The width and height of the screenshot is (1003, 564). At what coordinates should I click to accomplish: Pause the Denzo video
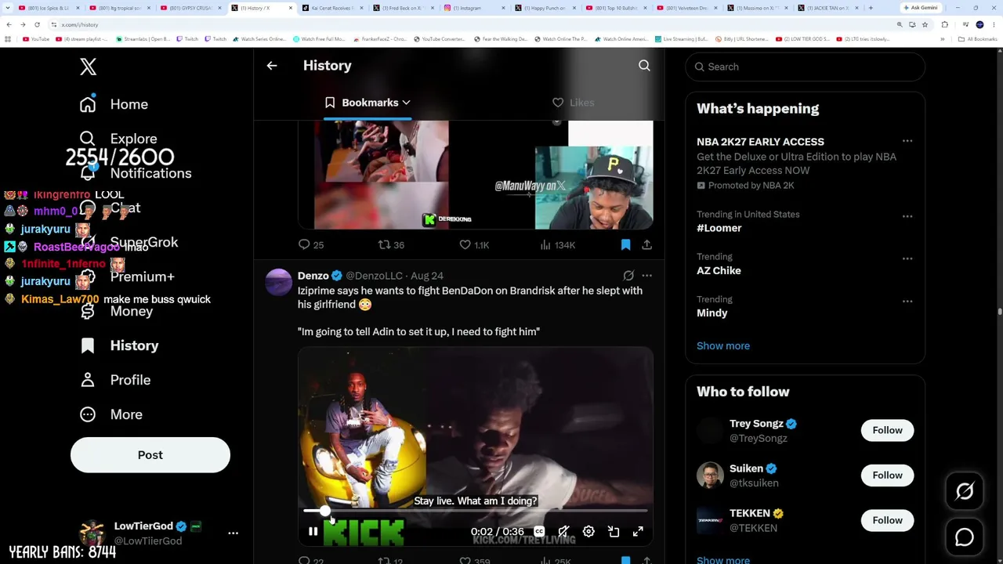tap(313, 532)
